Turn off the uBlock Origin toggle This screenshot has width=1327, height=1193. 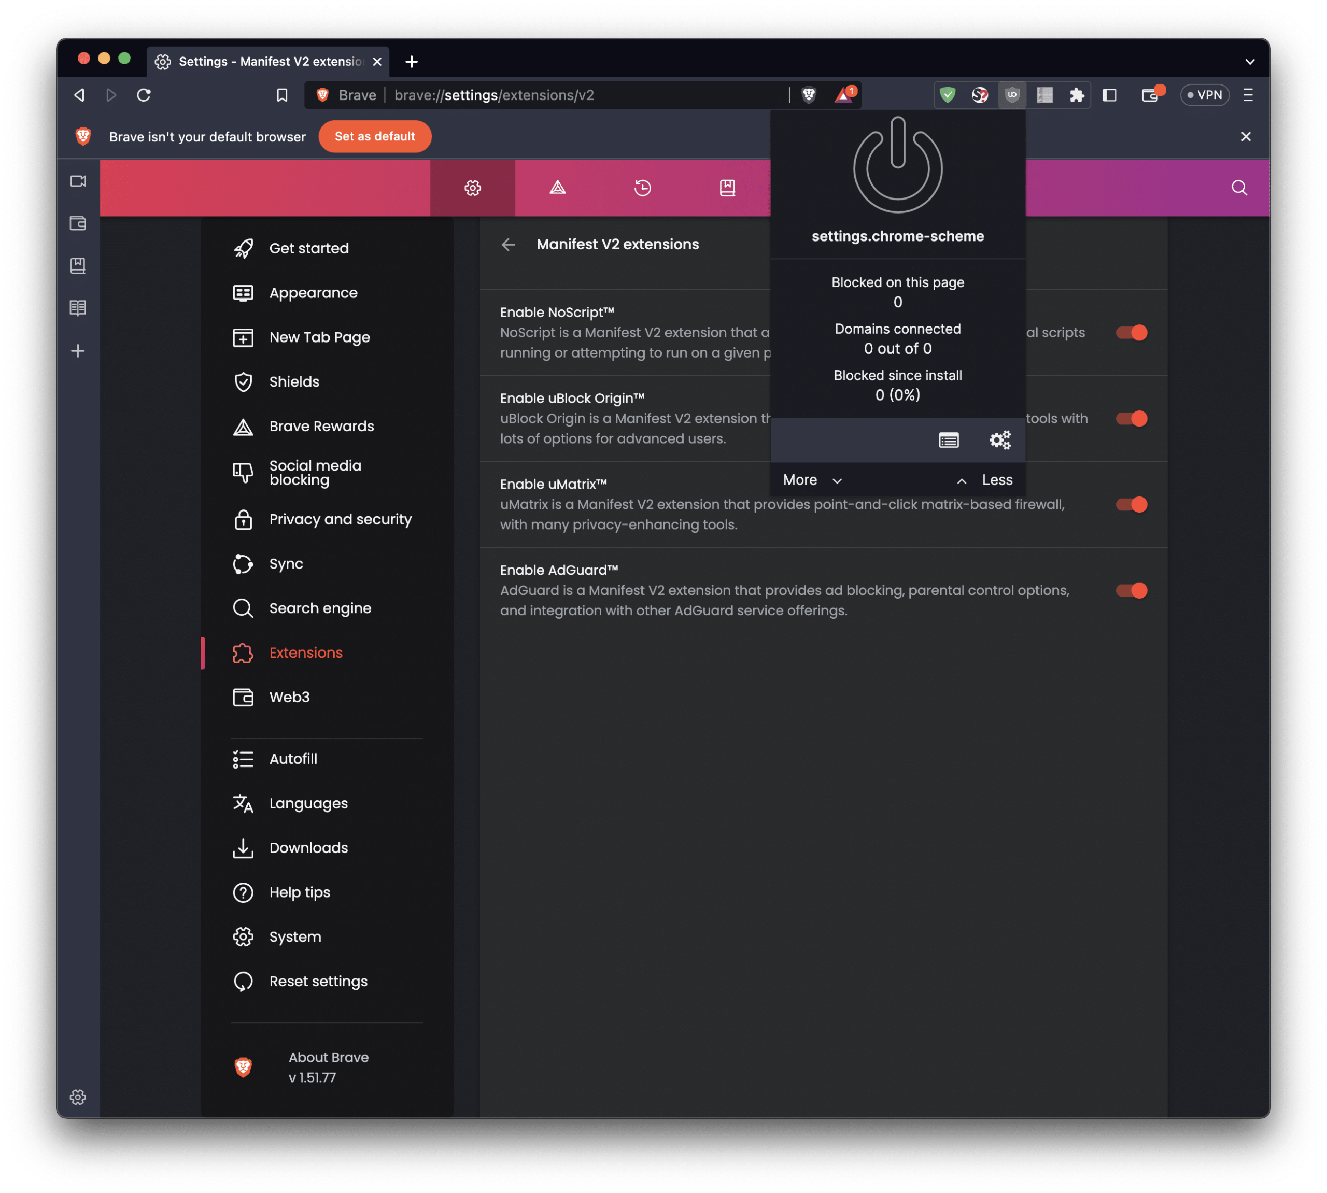pyautogui.click(x=1131, y=419)
